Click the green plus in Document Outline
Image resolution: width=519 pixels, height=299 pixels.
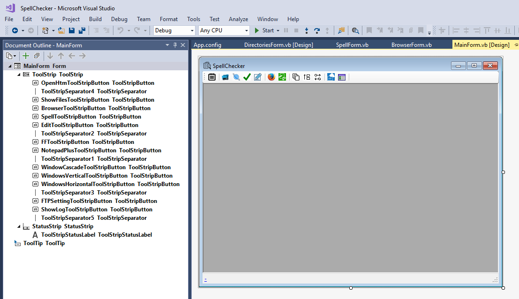coord(25,56)
